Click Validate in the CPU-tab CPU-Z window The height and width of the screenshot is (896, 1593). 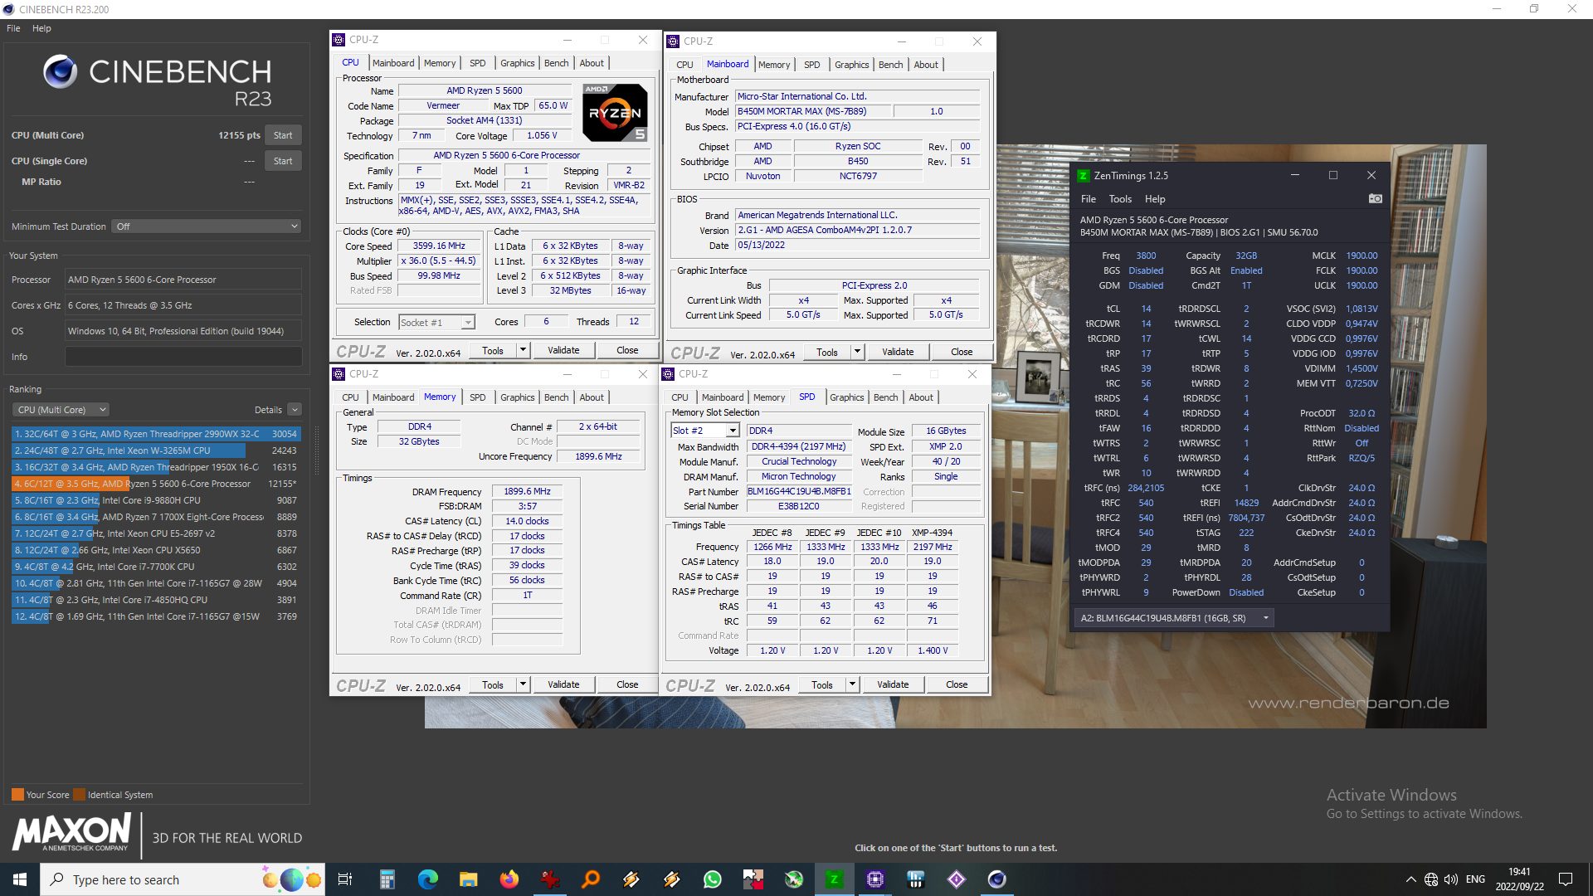[563, 351]
